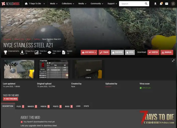177x128 pixels.
Task: Switch to the Files tab
Action: 20,106
